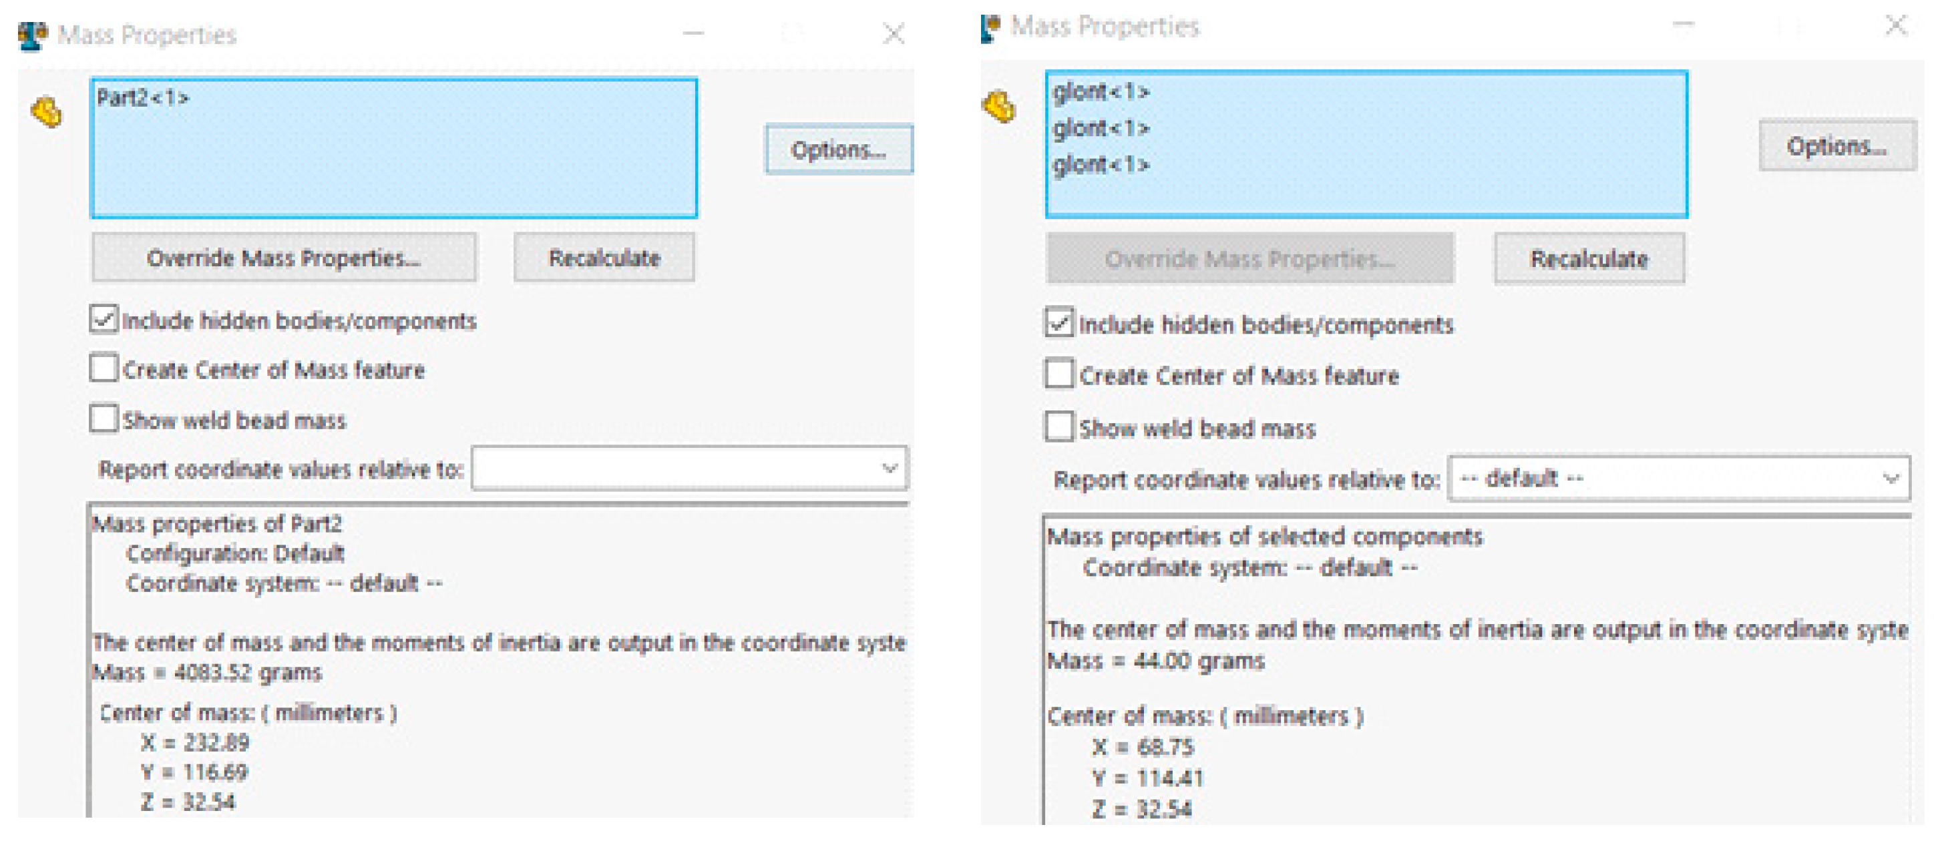Click Recalculate in the Part2 dialog
This screenshot has width=1942, height=845.
point(604,258)
